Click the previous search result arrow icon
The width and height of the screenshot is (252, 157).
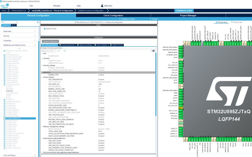coord(59,51)
